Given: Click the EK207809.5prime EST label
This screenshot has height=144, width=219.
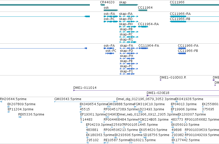Looking at the screenshot, I should (22, 104).
